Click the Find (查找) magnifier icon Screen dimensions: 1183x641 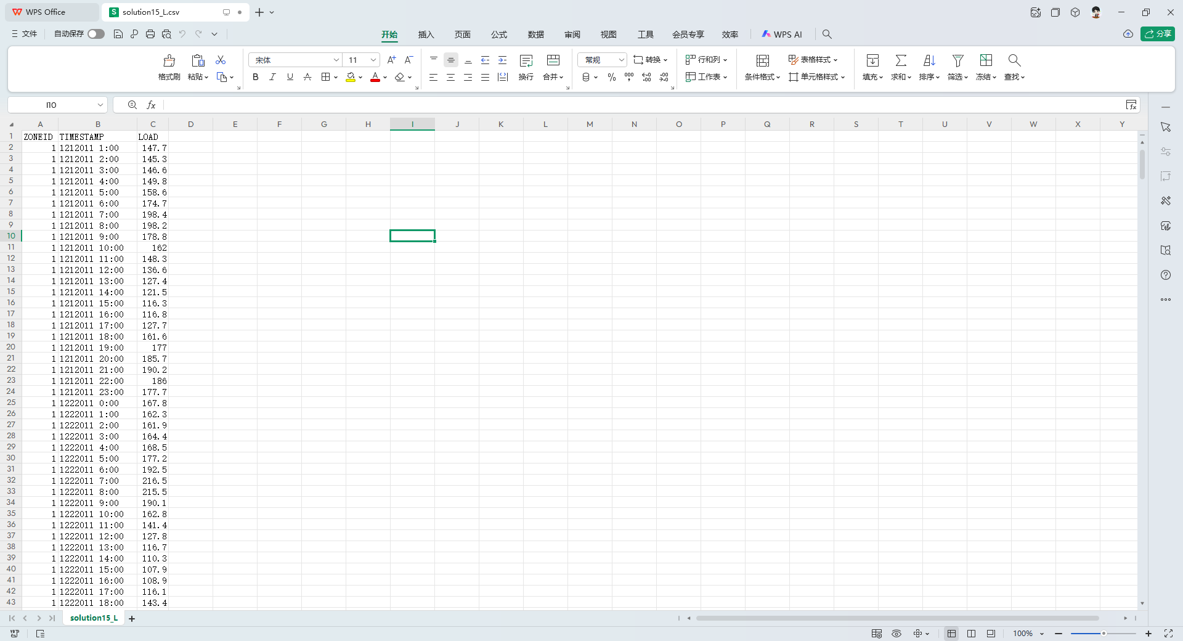pos(1014,60)
